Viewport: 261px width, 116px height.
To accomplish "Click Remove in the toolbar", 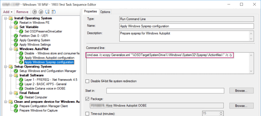I will click(x=22, y=12).
